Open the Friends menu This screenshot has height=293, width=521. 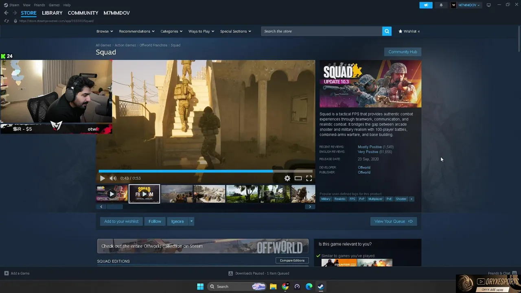coord(39,5)
